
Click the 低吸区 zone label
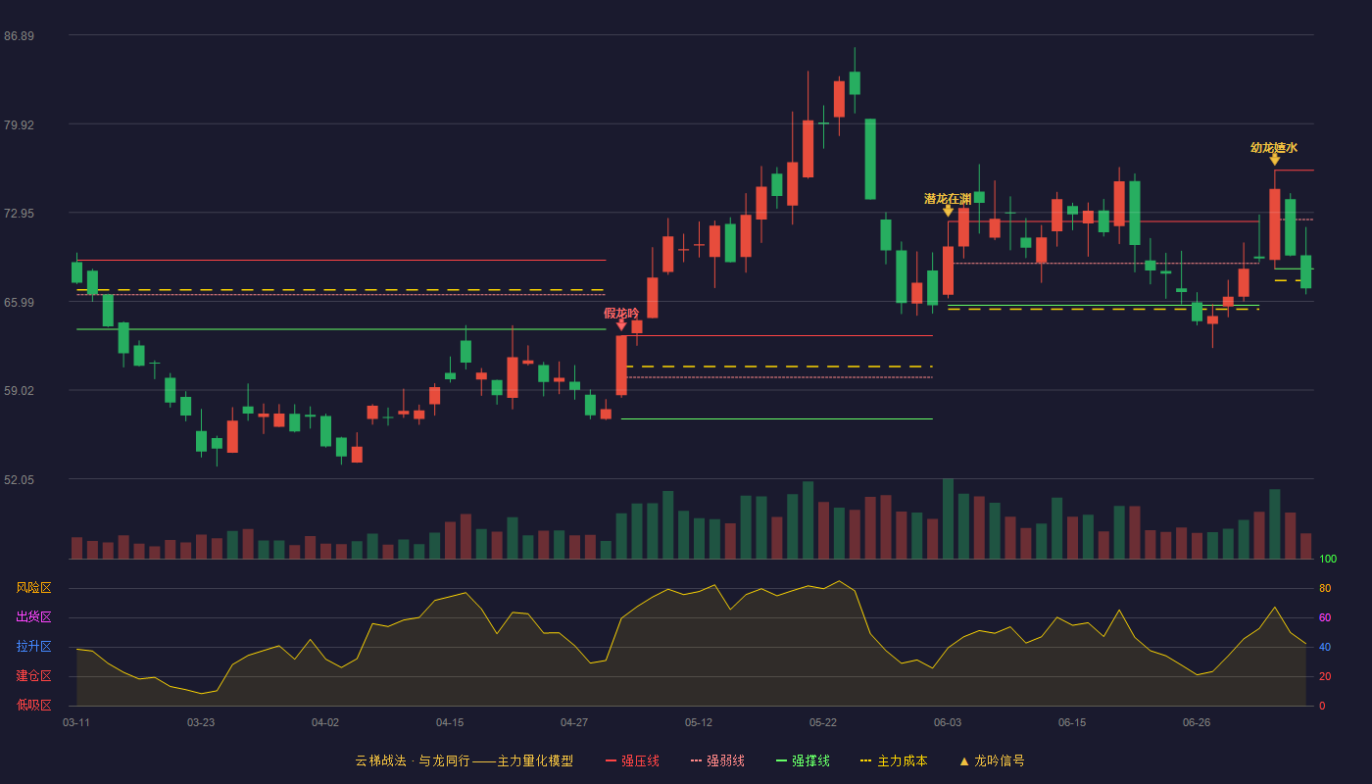point(33,705)
